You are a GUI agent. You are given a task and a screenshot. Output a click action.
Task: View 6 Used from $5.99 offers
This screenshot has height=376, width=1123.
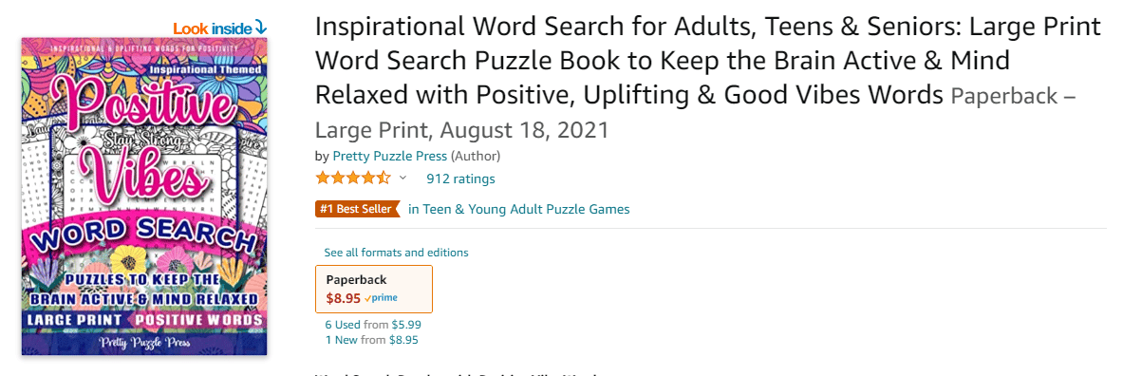click(373, 325)
